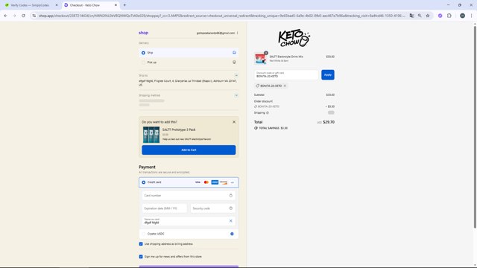Screen dimensions: 477x268
Task: Toggle 'Use shipping address as billing address'
Action: click(141, 243)
